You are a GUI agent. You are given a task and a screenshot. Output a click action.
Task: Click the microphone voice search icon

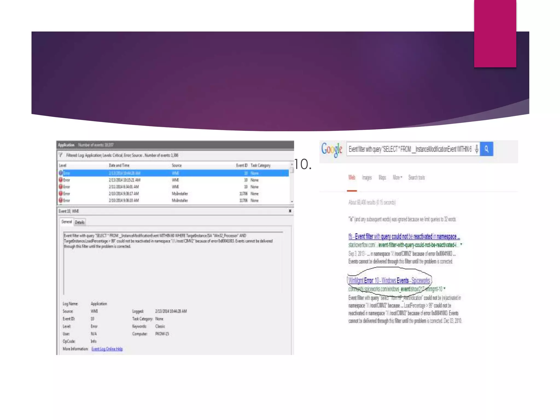pyautogui.click(x=477, y=149)
